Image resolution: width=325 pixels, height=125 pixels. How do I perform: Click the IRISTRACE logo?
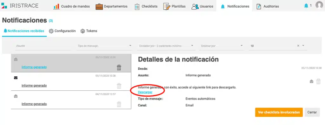pos(20,6)
